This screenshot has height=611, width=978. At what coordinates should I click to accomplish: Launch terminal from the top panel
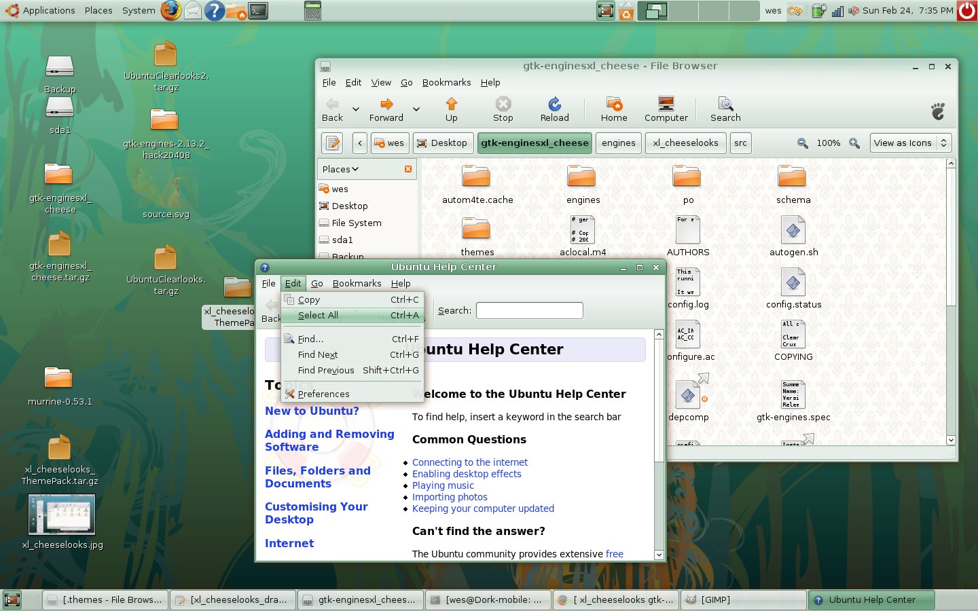pos(258,10)
